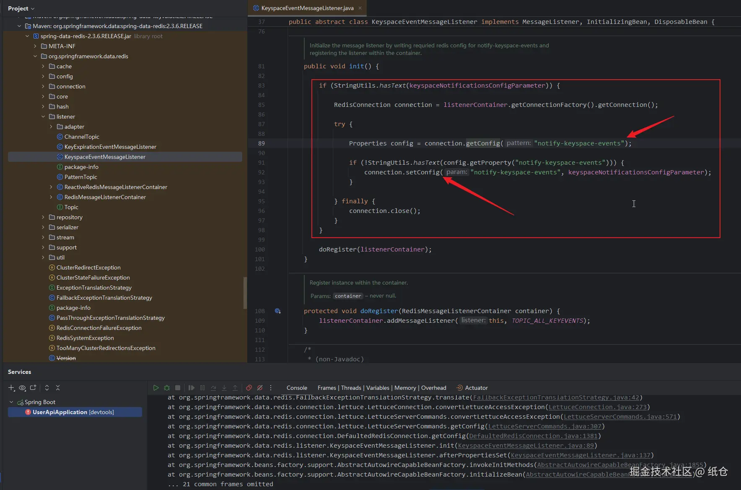
Task: Expand the serializer package
Action: pos(43,227)
